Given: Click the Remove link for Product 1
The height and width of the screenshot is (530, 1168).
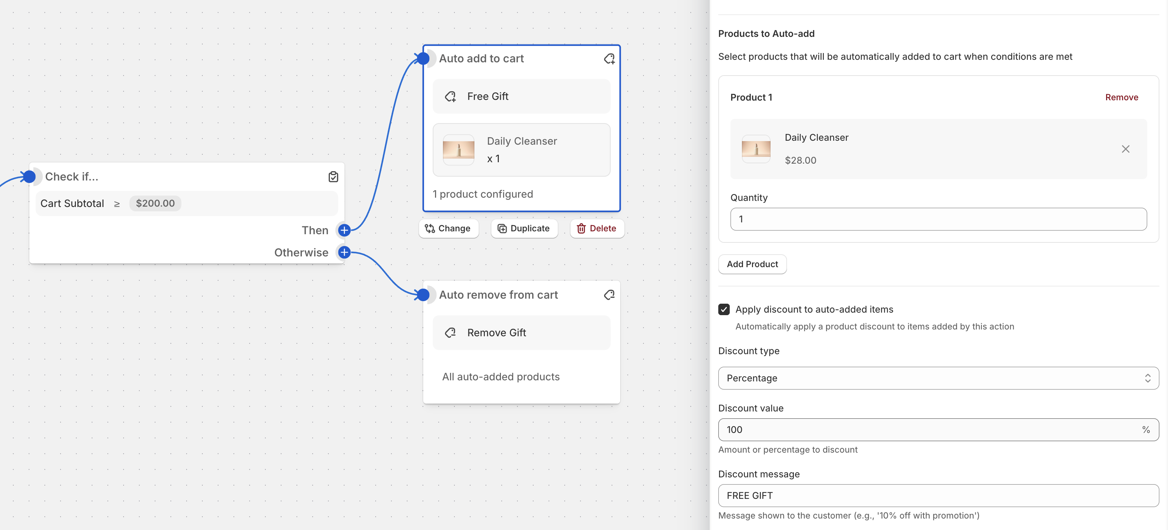Looking at the screenshot, I should click(1121, 97).
